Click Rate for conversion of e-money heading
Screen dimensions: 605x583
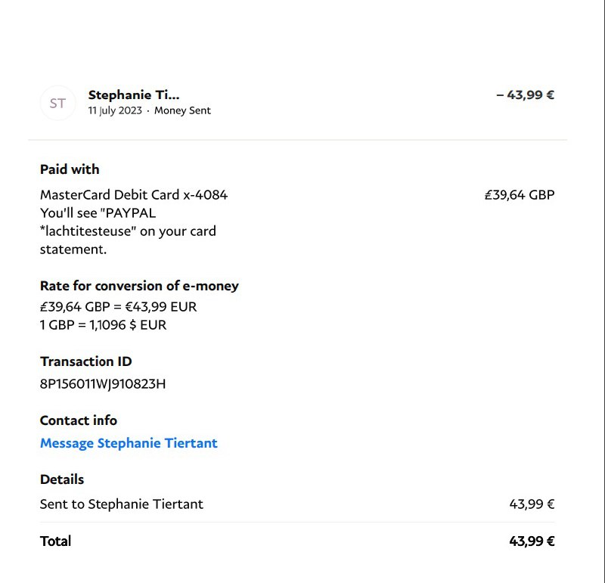(x=139, y=286)
